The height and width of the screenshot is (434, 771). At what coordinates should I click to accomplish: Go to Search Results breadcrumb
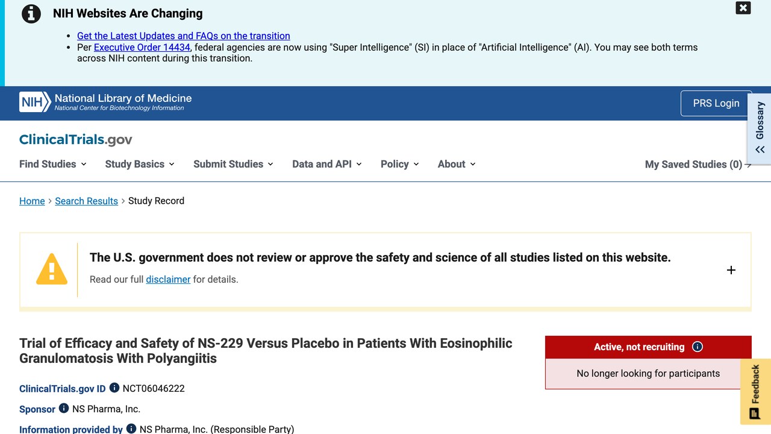[x=86, y=201]
